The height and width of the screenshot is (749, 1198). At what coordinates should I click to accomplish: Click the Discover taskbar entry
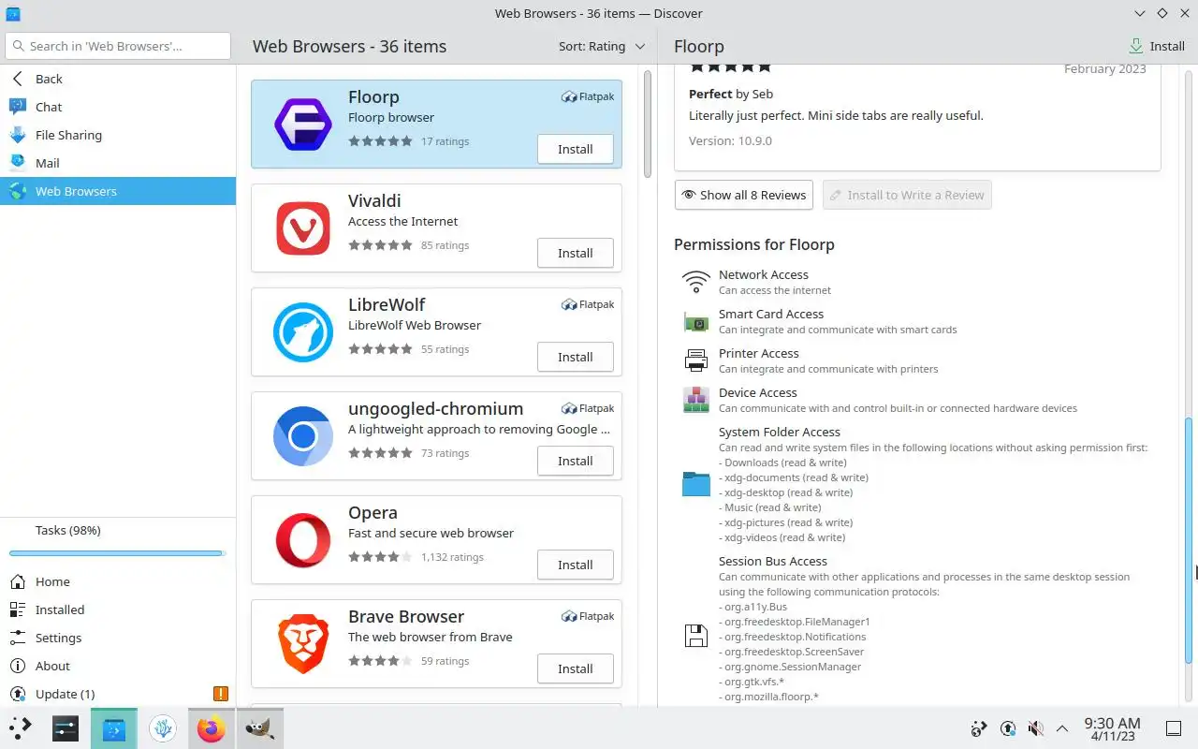click(114, 728)
